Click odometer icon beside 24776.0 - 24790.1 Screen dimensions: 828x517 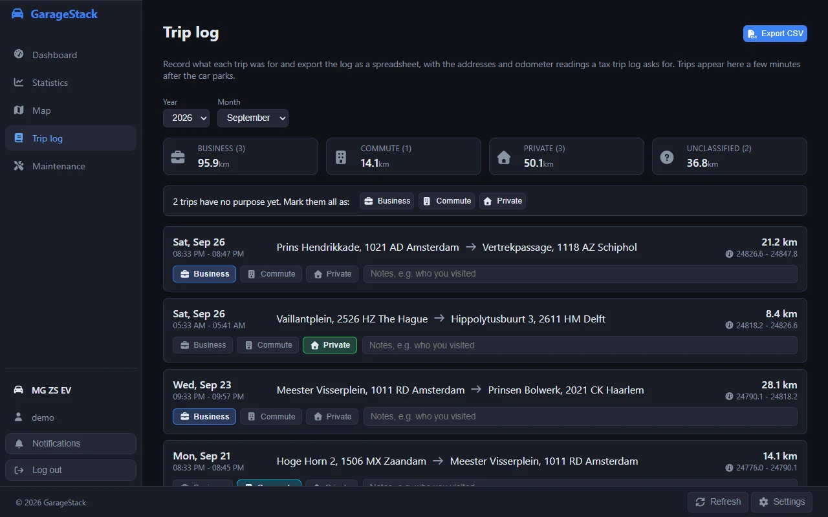[x=729, y=468]
